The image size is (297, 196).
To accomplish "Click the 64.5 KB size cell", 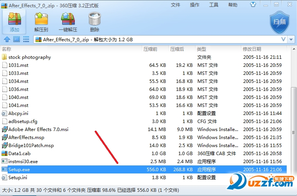I will click(157, 65).
